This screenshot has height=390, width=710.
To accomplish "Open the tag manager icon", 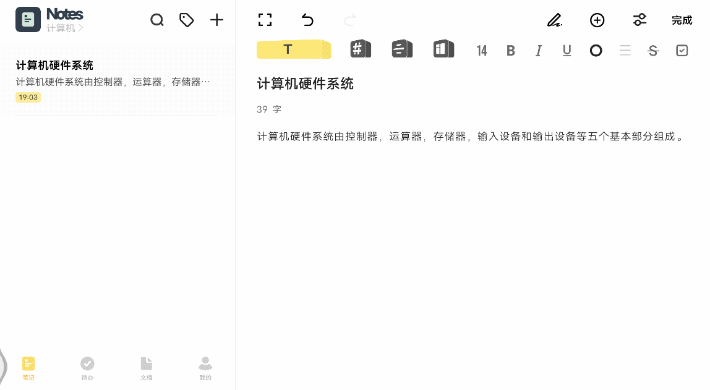I will click(x=186, y=20).
